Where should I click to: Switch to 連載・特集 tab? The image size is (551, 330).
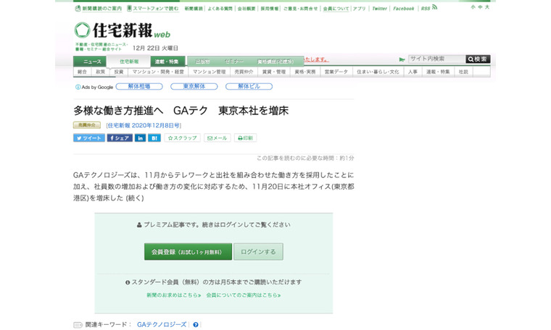pyautogui.click(x=167, y=62)
